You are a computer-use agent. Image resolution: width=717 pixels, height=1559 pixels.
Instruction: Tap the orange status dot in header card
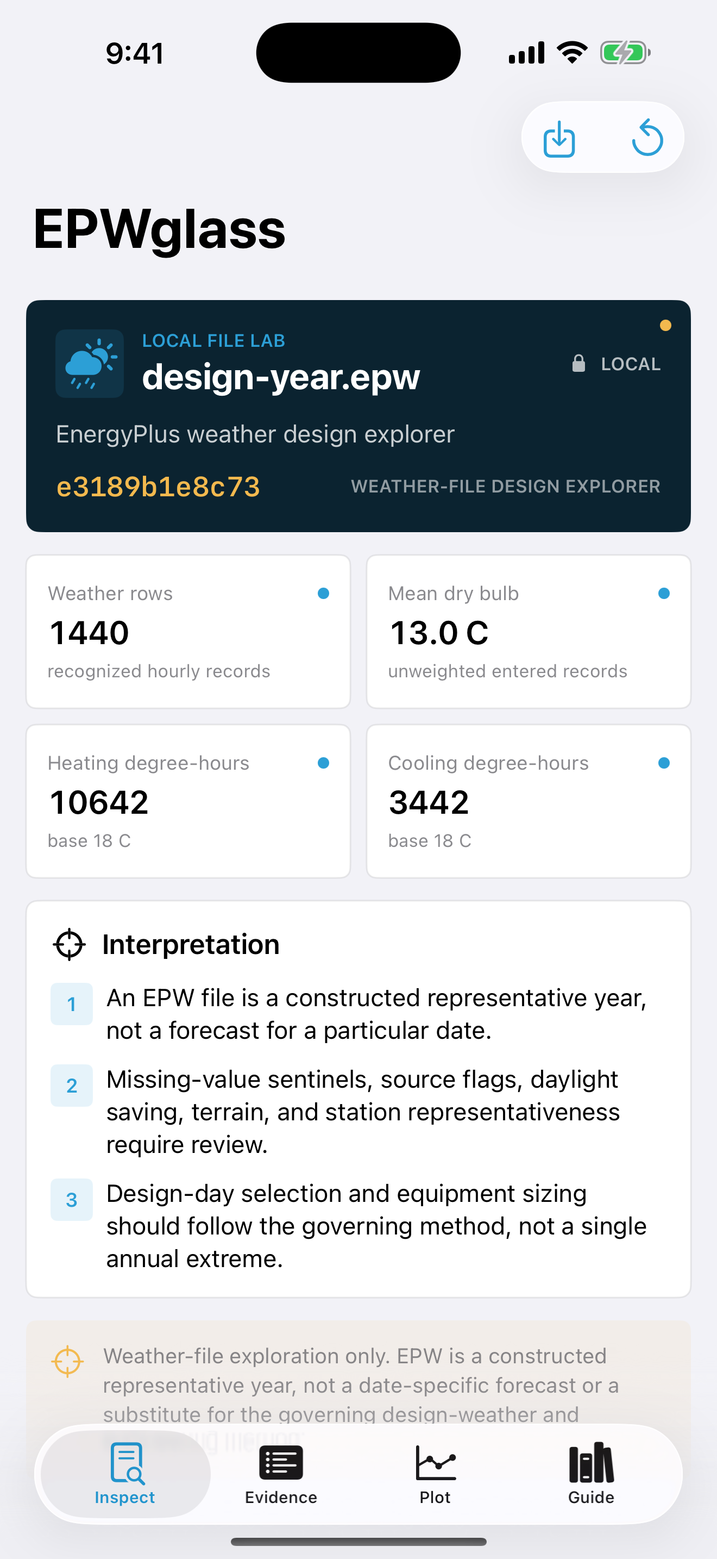(665, 326)
